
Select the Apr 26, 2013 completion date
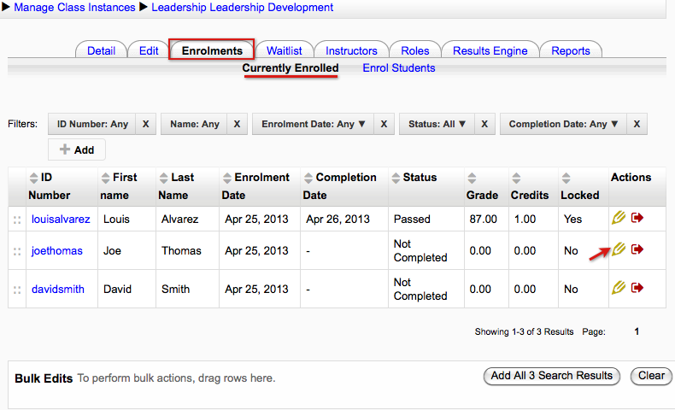(338, 219)
